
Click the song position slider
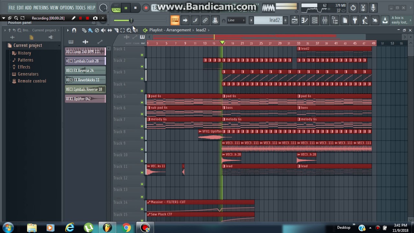[131, 21]
